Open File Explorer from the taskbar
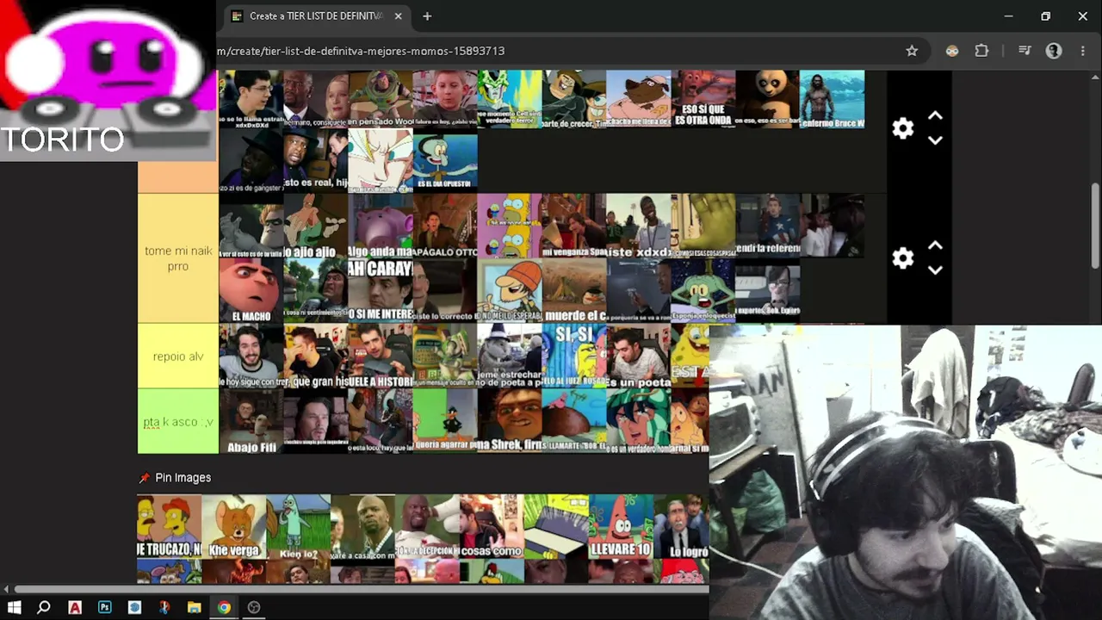1102x620 pixels. point(195,607)
